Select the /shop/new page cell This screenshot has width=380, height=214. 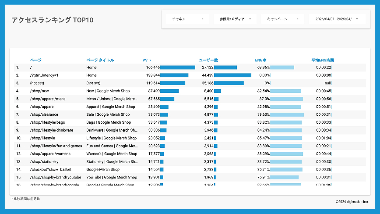point(39,91)
